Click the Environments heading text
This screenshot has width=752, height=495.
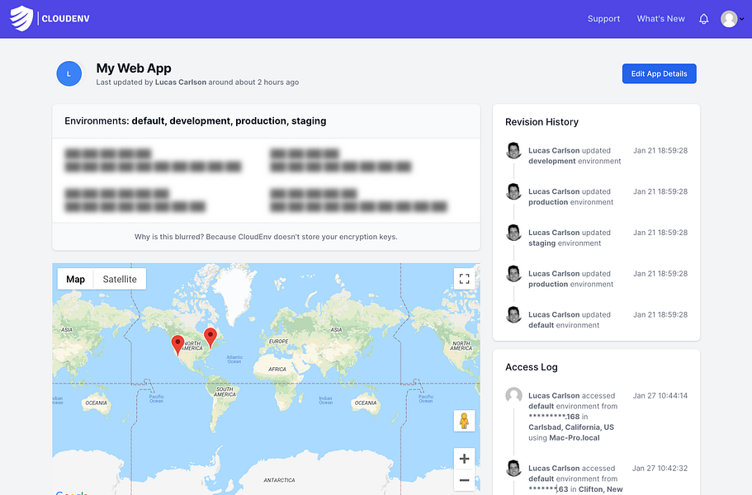point(195,120)
